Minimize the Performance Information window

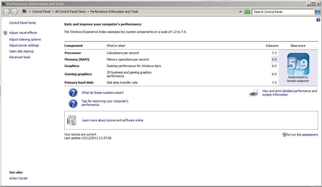pyautogui.click(x=309, y=4)
